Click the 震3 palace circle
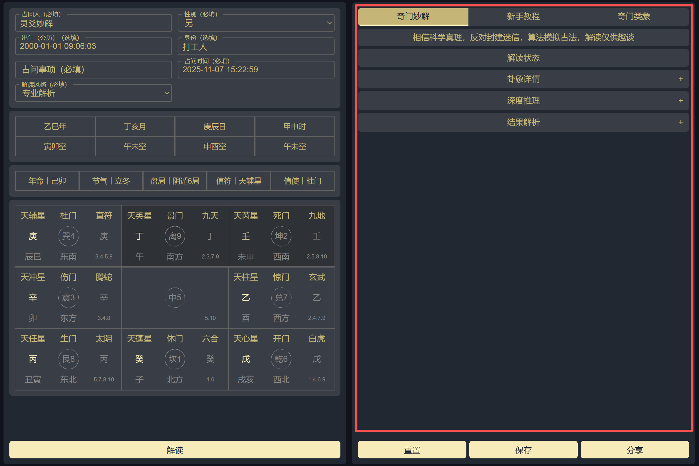 point(68,297)
